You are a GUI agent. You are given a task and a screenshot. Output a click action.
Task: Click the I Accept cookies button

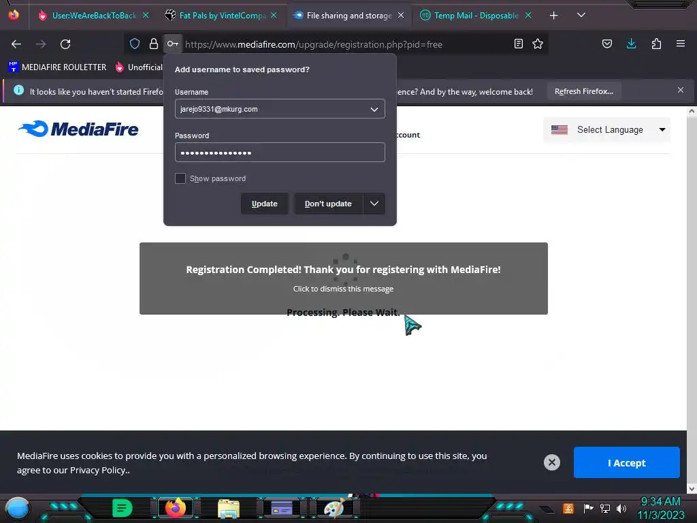[x=626, y=462]
